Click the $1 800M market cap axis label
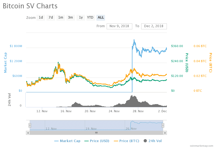 (16, 46)
